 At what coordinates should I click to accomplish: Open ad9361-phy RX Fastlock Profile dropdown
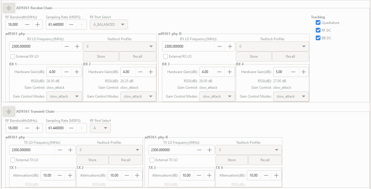coord(120,46)
